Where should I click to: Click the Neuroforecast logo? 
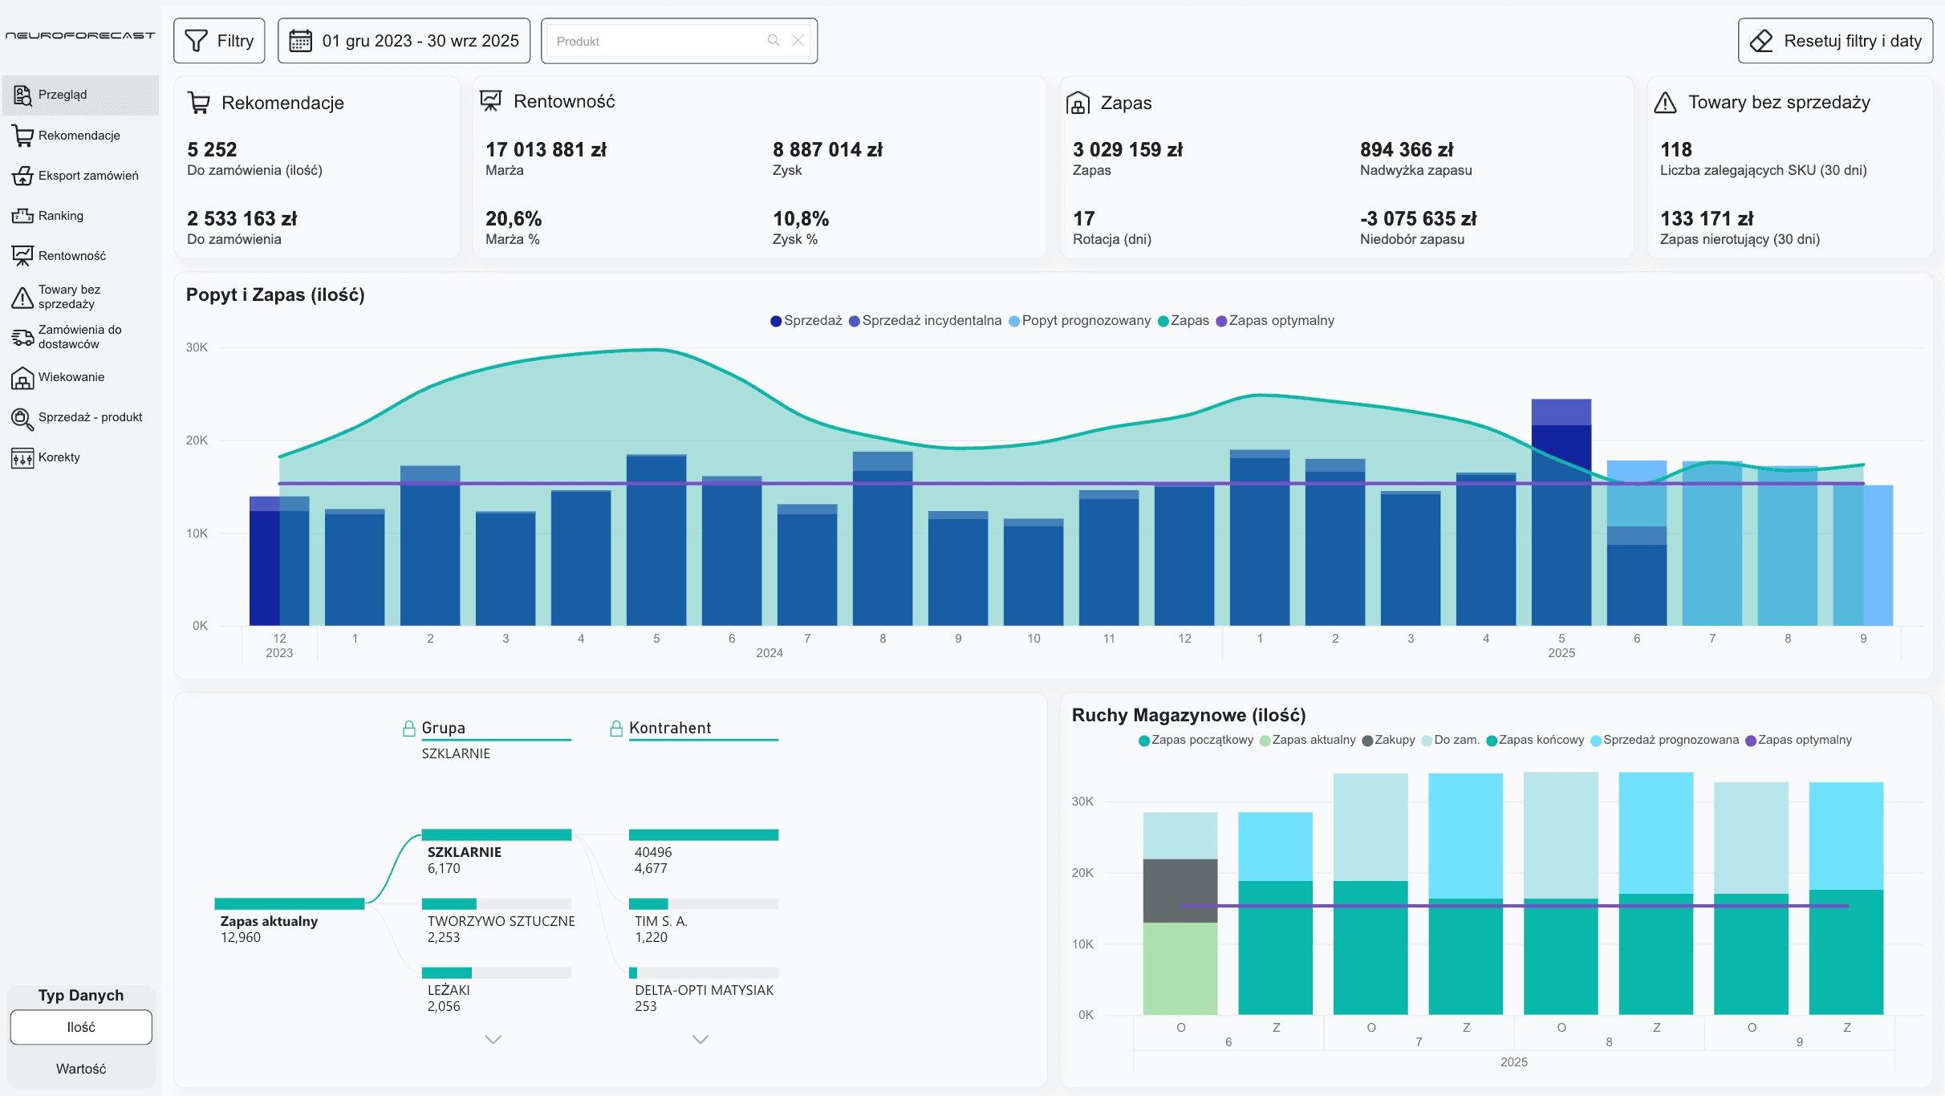point(80,35)
